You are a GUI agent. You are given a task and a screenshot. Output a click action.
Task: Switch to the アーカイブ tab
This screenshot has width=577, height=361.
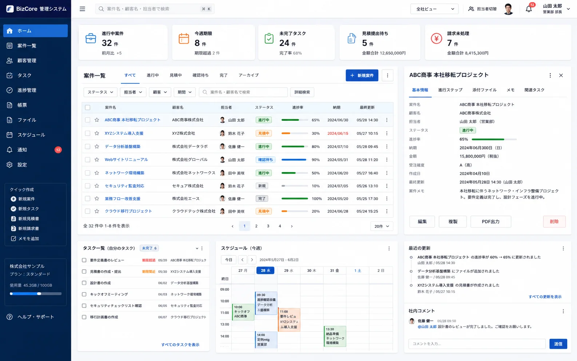tap(248, 75)
